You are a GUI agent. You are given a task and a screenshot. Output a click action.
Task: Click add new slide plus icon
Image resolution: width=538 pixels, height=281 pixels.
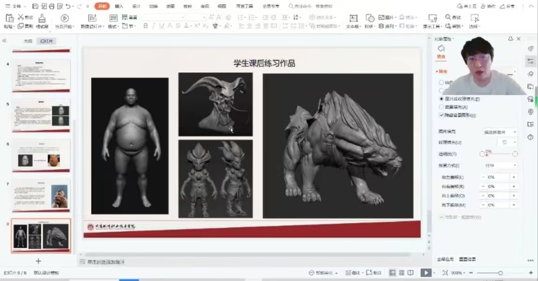click(38, 261)
